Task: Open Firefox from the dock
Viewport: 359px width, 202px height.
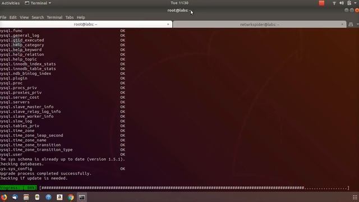Action: point(4,197)
